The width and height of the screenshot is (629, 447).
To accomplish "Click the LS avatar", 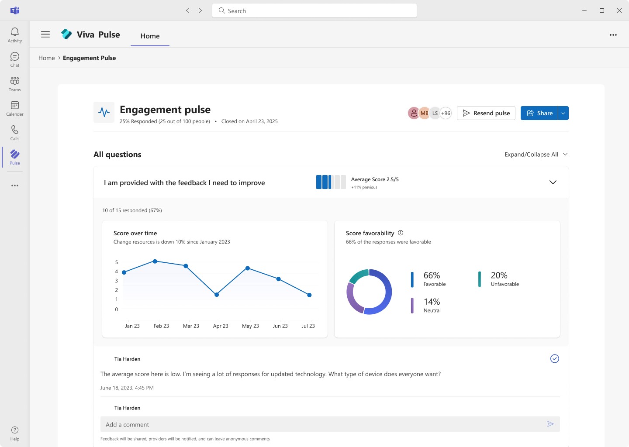I will click(x=435, y=113).
